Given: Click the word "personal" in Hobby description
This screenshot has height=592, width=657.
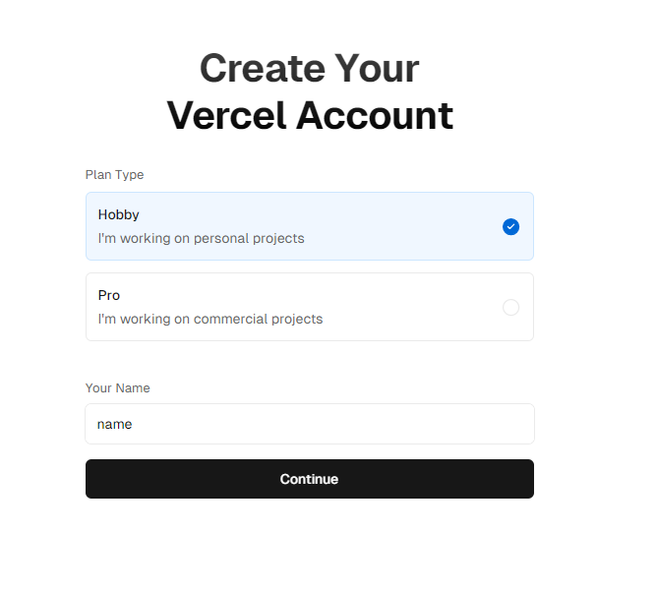Looking at the screenshot, I should pos(221,239).
